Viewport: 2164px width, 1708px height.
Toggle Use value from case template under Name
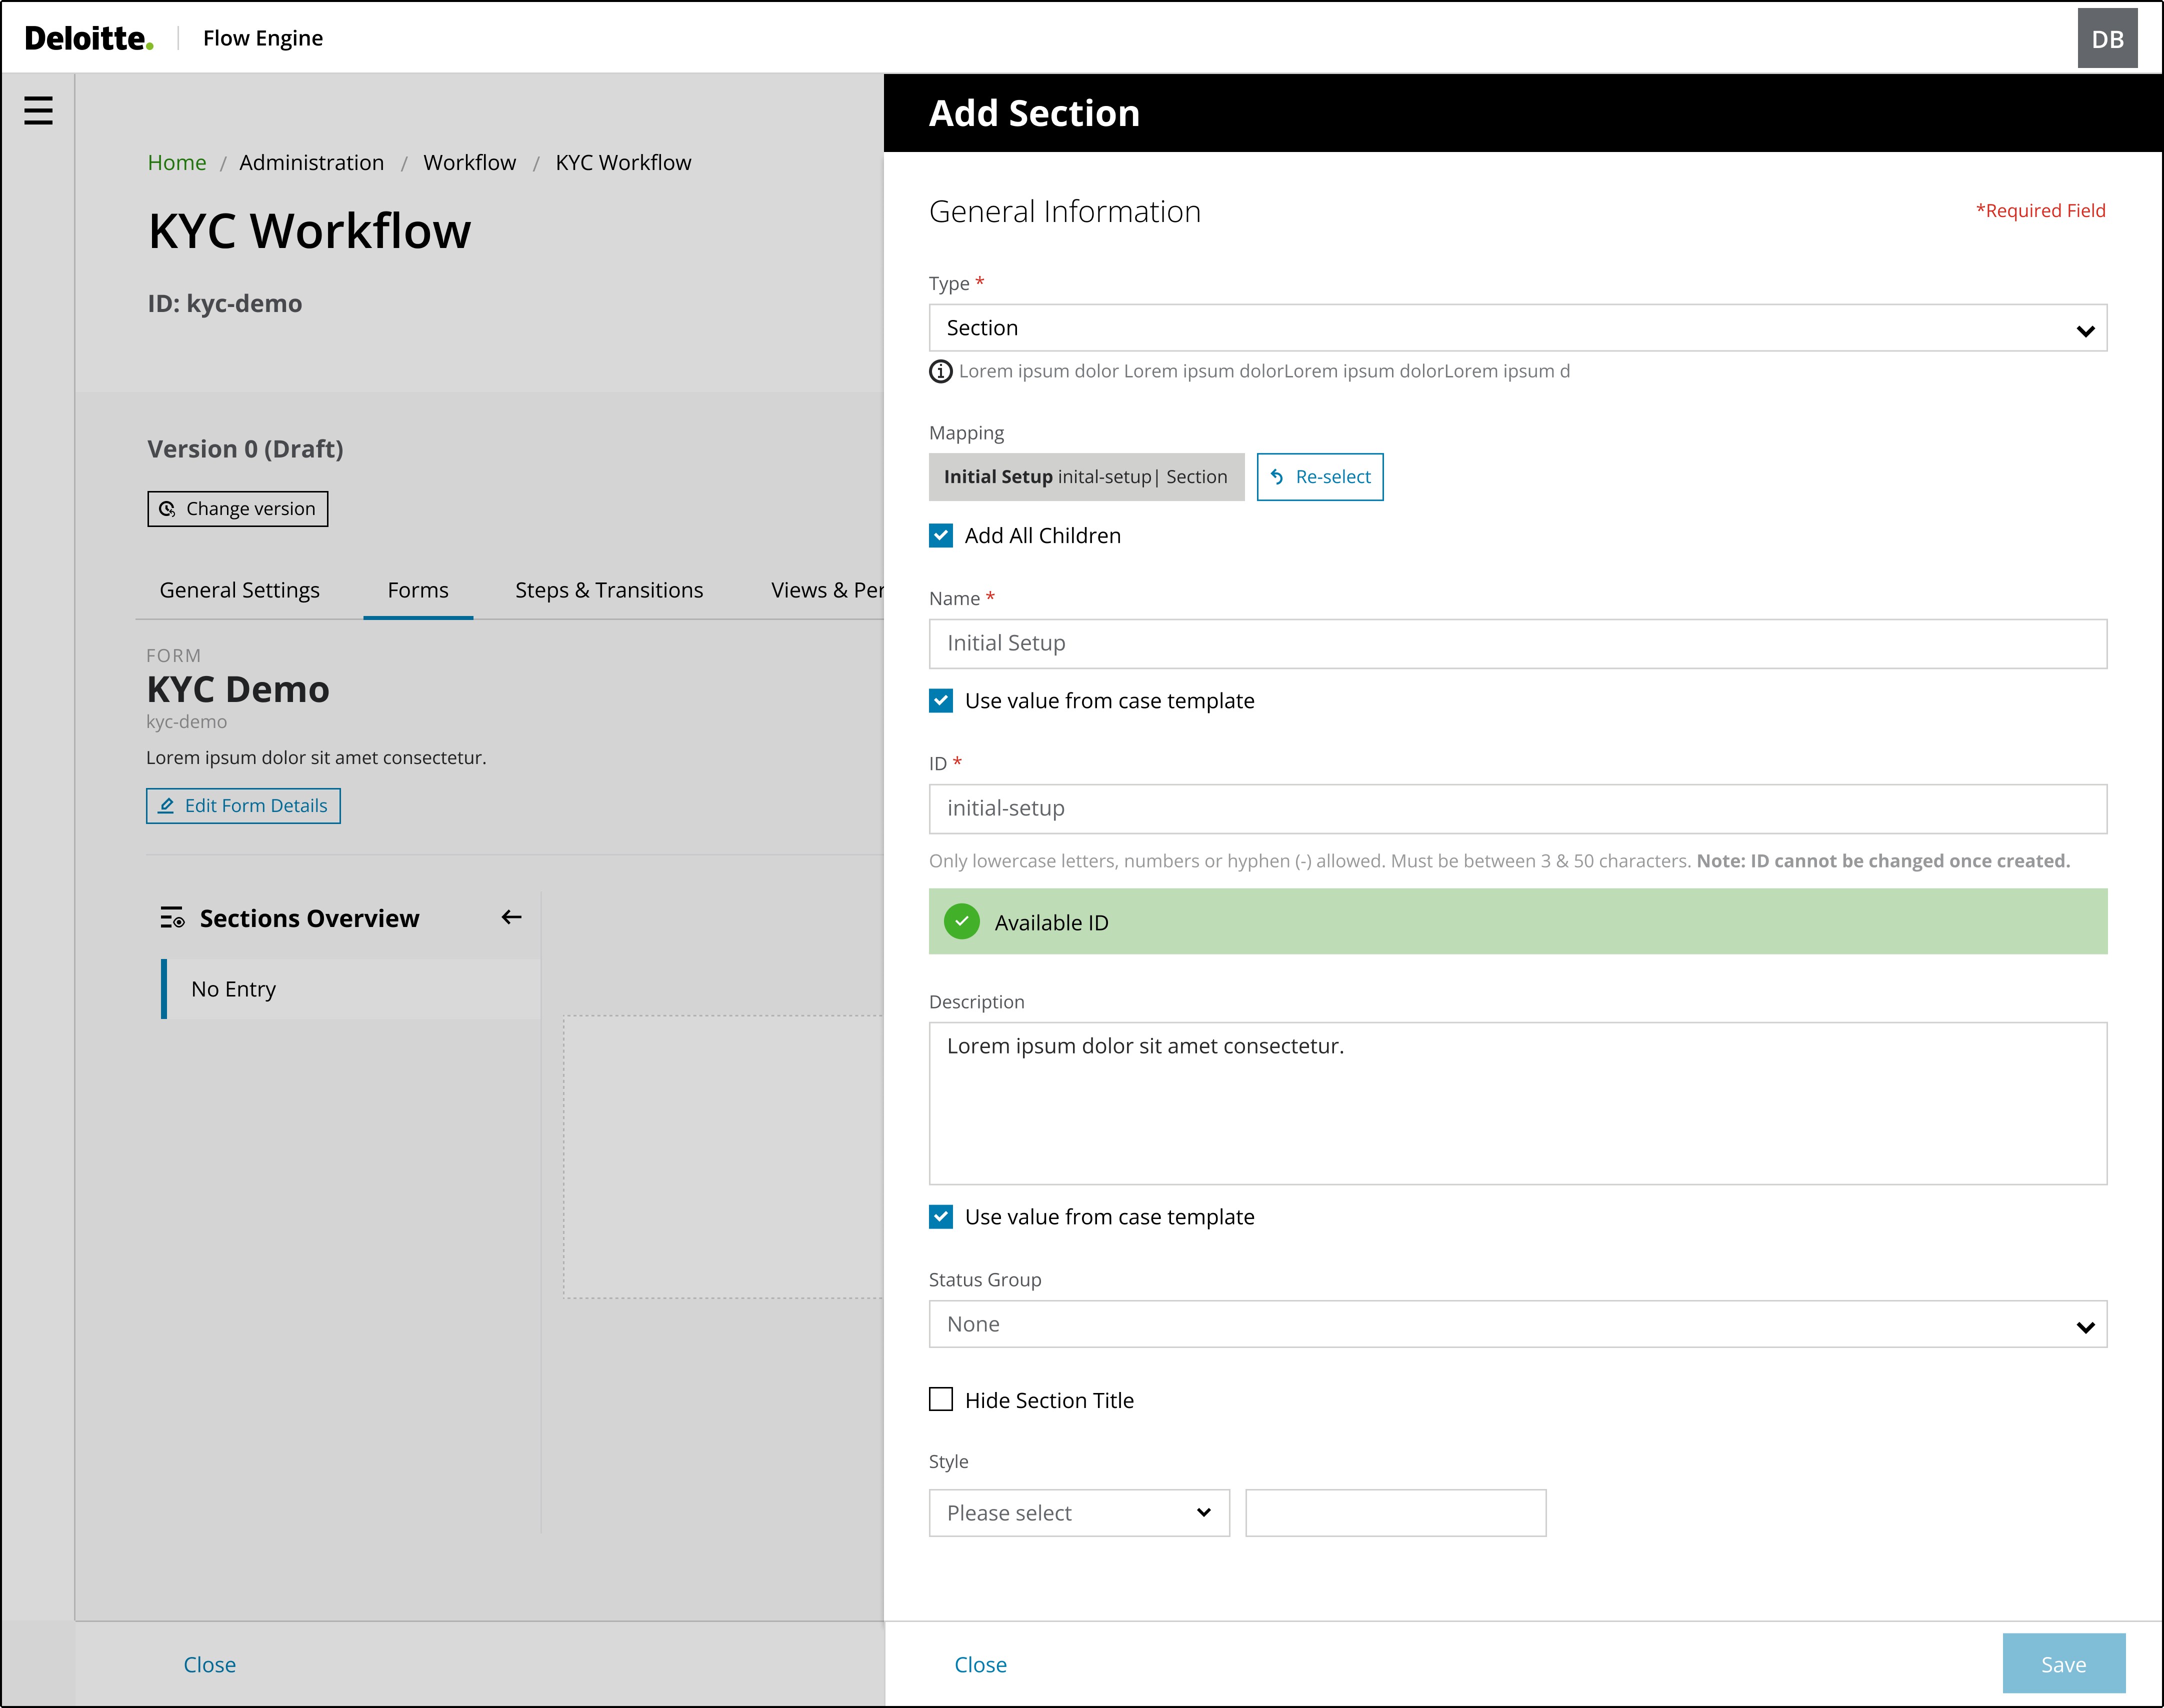point(941,701)
